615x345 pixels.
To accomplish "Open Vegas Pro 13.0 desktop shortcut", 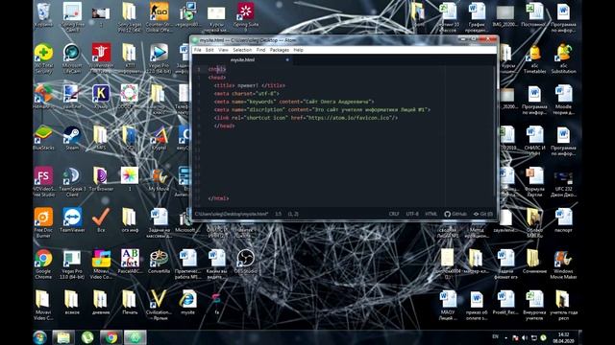I will (x=72, y=264).
